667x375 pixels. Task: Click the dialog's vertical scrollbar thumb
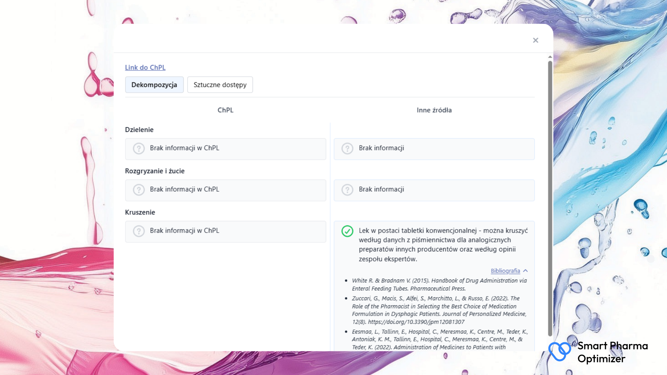[550, 198]
